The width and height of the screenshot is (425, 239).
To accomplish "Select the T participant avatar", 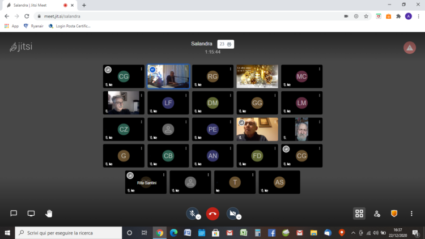I will coord(235,182).
